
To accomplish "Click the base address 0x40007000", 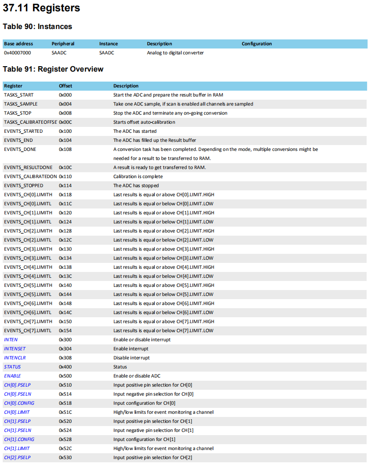I will tap(17, 53).
